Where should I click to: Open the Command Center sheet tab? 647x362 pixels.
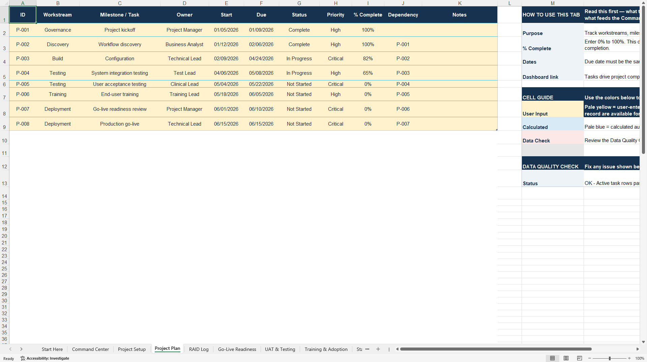(90, 349)
